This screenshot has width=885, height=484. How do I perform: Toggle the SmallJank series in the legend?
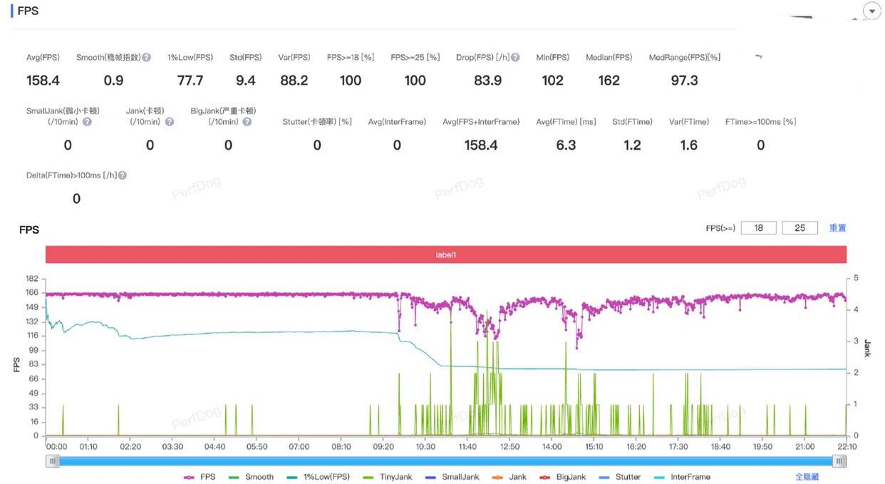451,477
